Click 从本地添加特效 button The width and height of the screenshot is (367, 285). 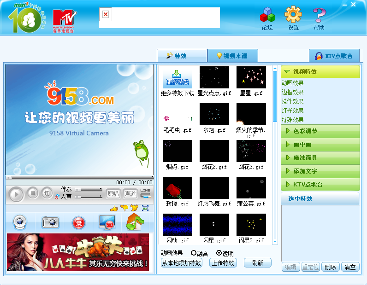[182, 263]
